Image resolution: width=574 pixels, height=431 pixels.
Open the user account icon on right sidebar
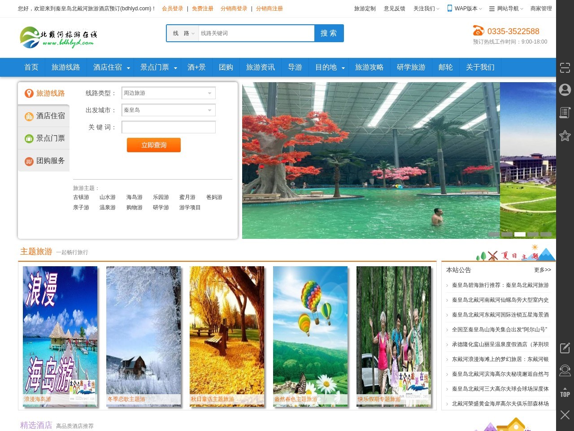[x=565, y=90]
